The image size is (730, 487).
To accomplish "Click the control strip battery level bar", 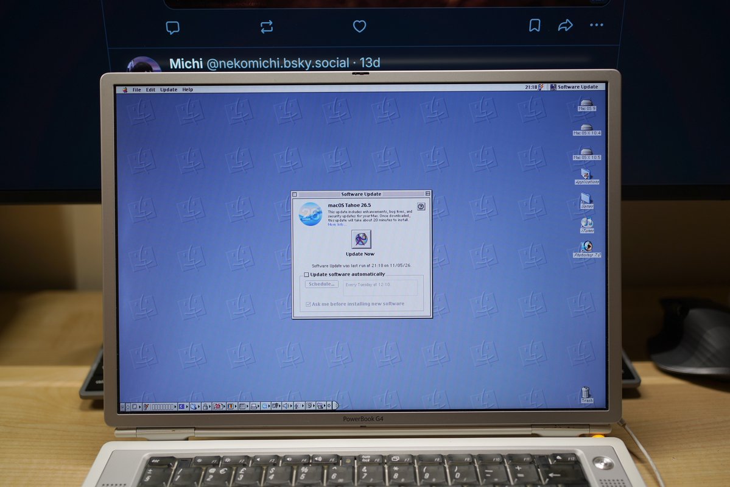I will click(163, 407).
